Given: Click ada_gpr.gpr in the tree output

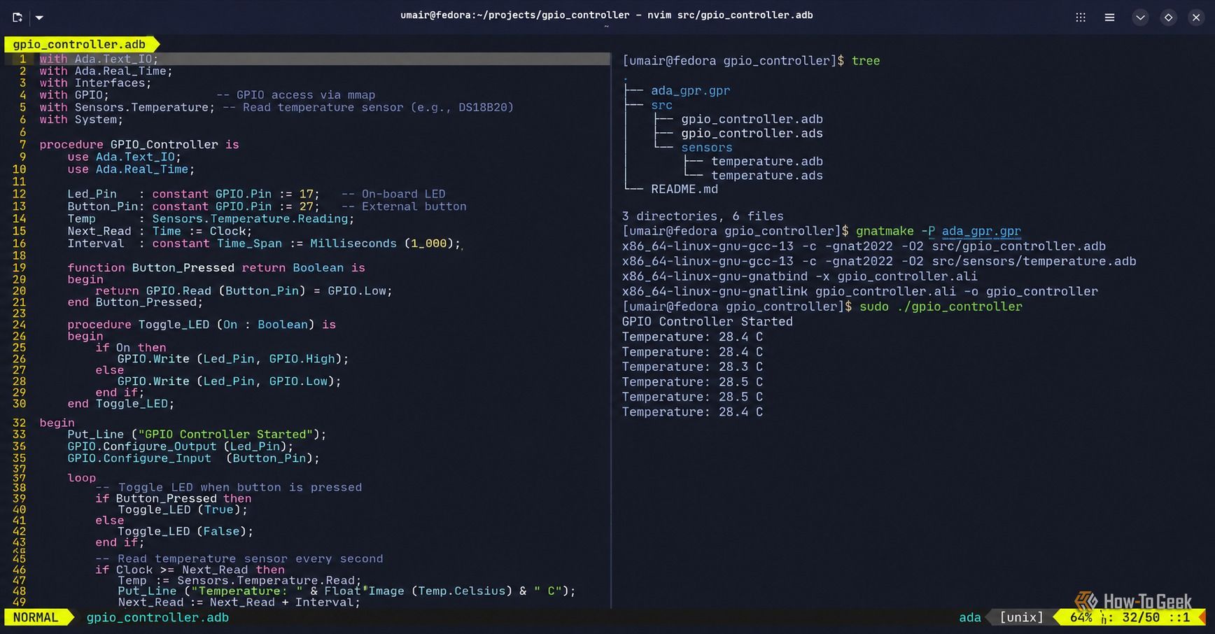Looking at the screenshot, I should (690, 90).
